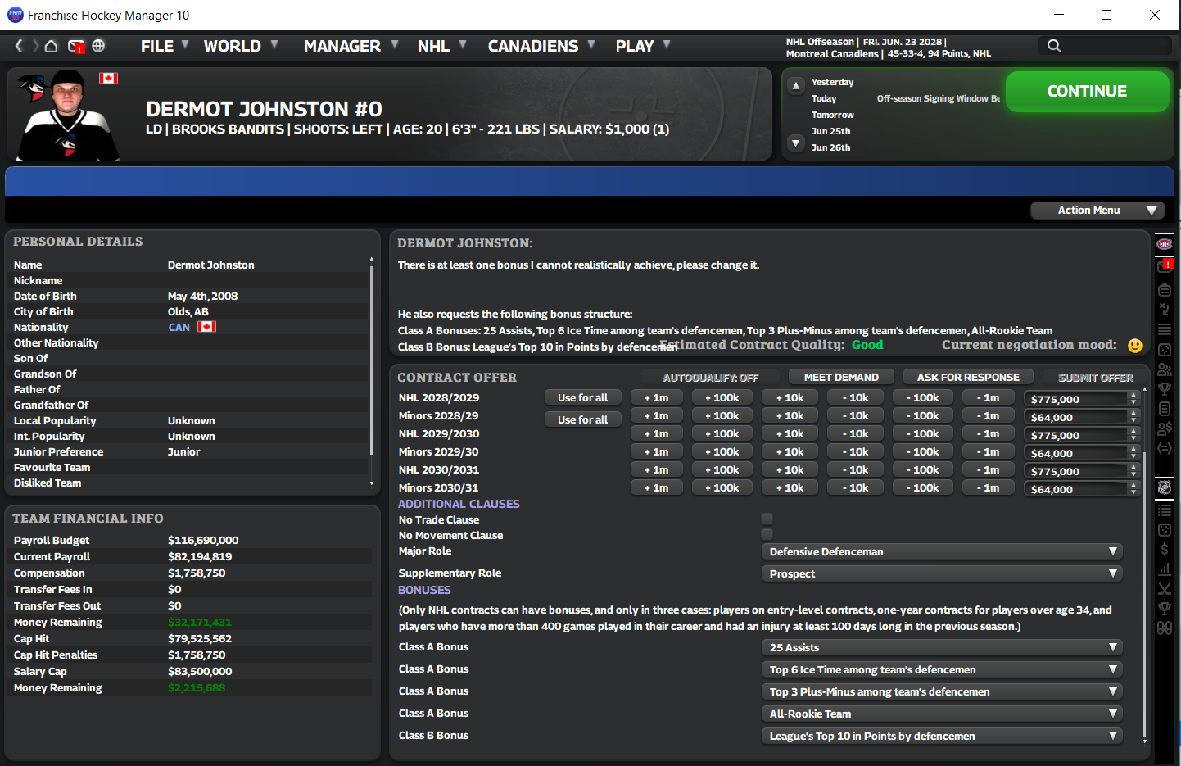Open the dollar sign sidebar icon
Screen dimensions: 1181x766
click(1165, 549)
